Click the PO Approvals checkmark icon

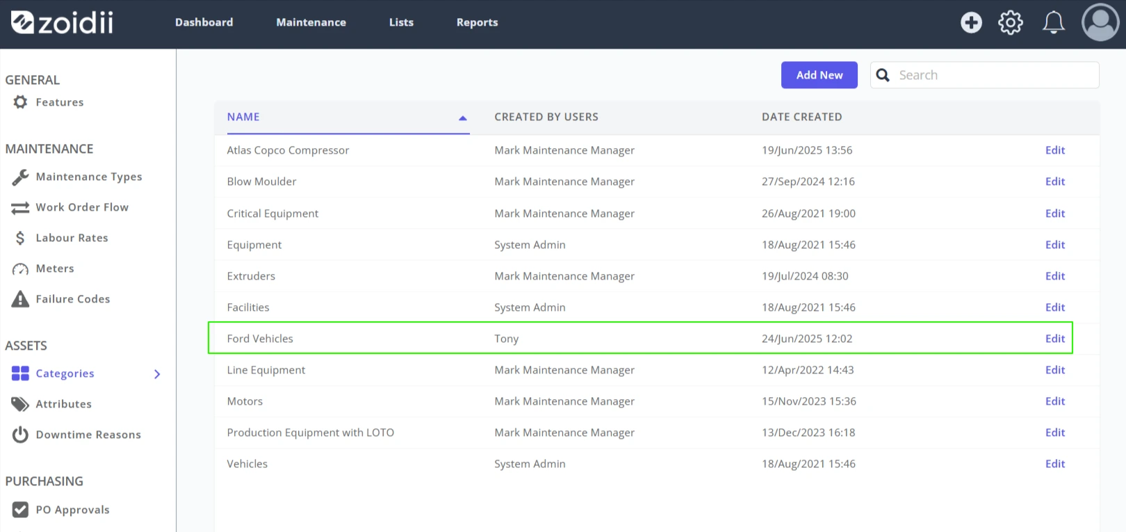(20, 510)
